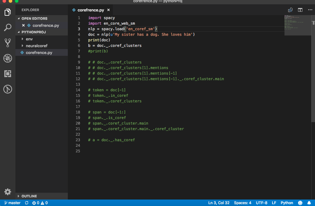Close corefrence.py in Open Editors list
The image size is (315, 206).
(23, 25)
